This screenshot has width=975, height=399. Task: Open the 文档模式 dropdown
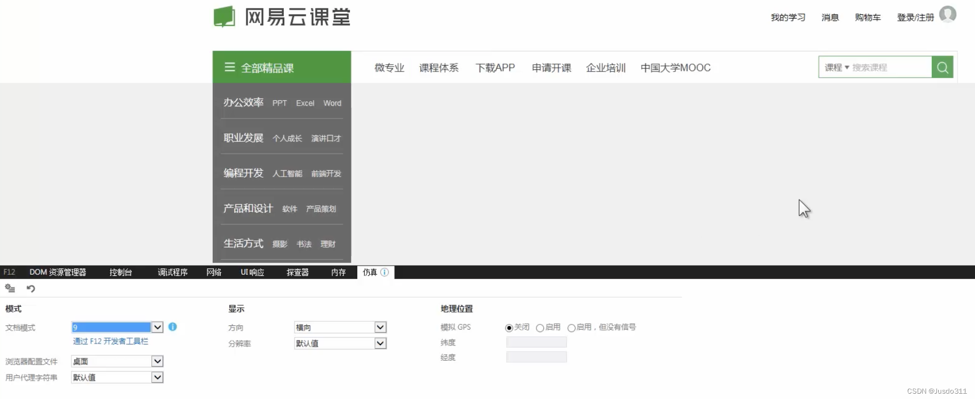coord(117,327)
